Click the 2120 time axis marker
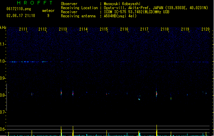The width and height of the screenshot is (214, 136). click(205, 29)
